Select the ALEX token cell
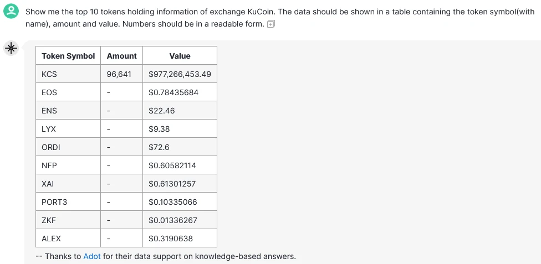Screen dimensions: 541x264 pyautogui.click(x=51, y=239)
